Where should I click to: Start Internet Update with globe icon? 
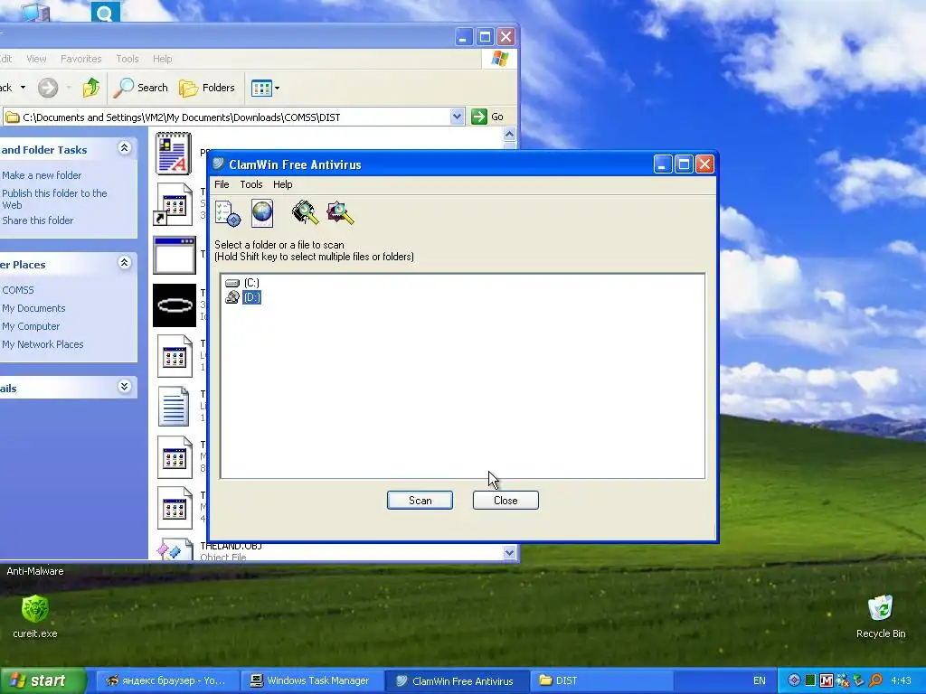point(262,213)
